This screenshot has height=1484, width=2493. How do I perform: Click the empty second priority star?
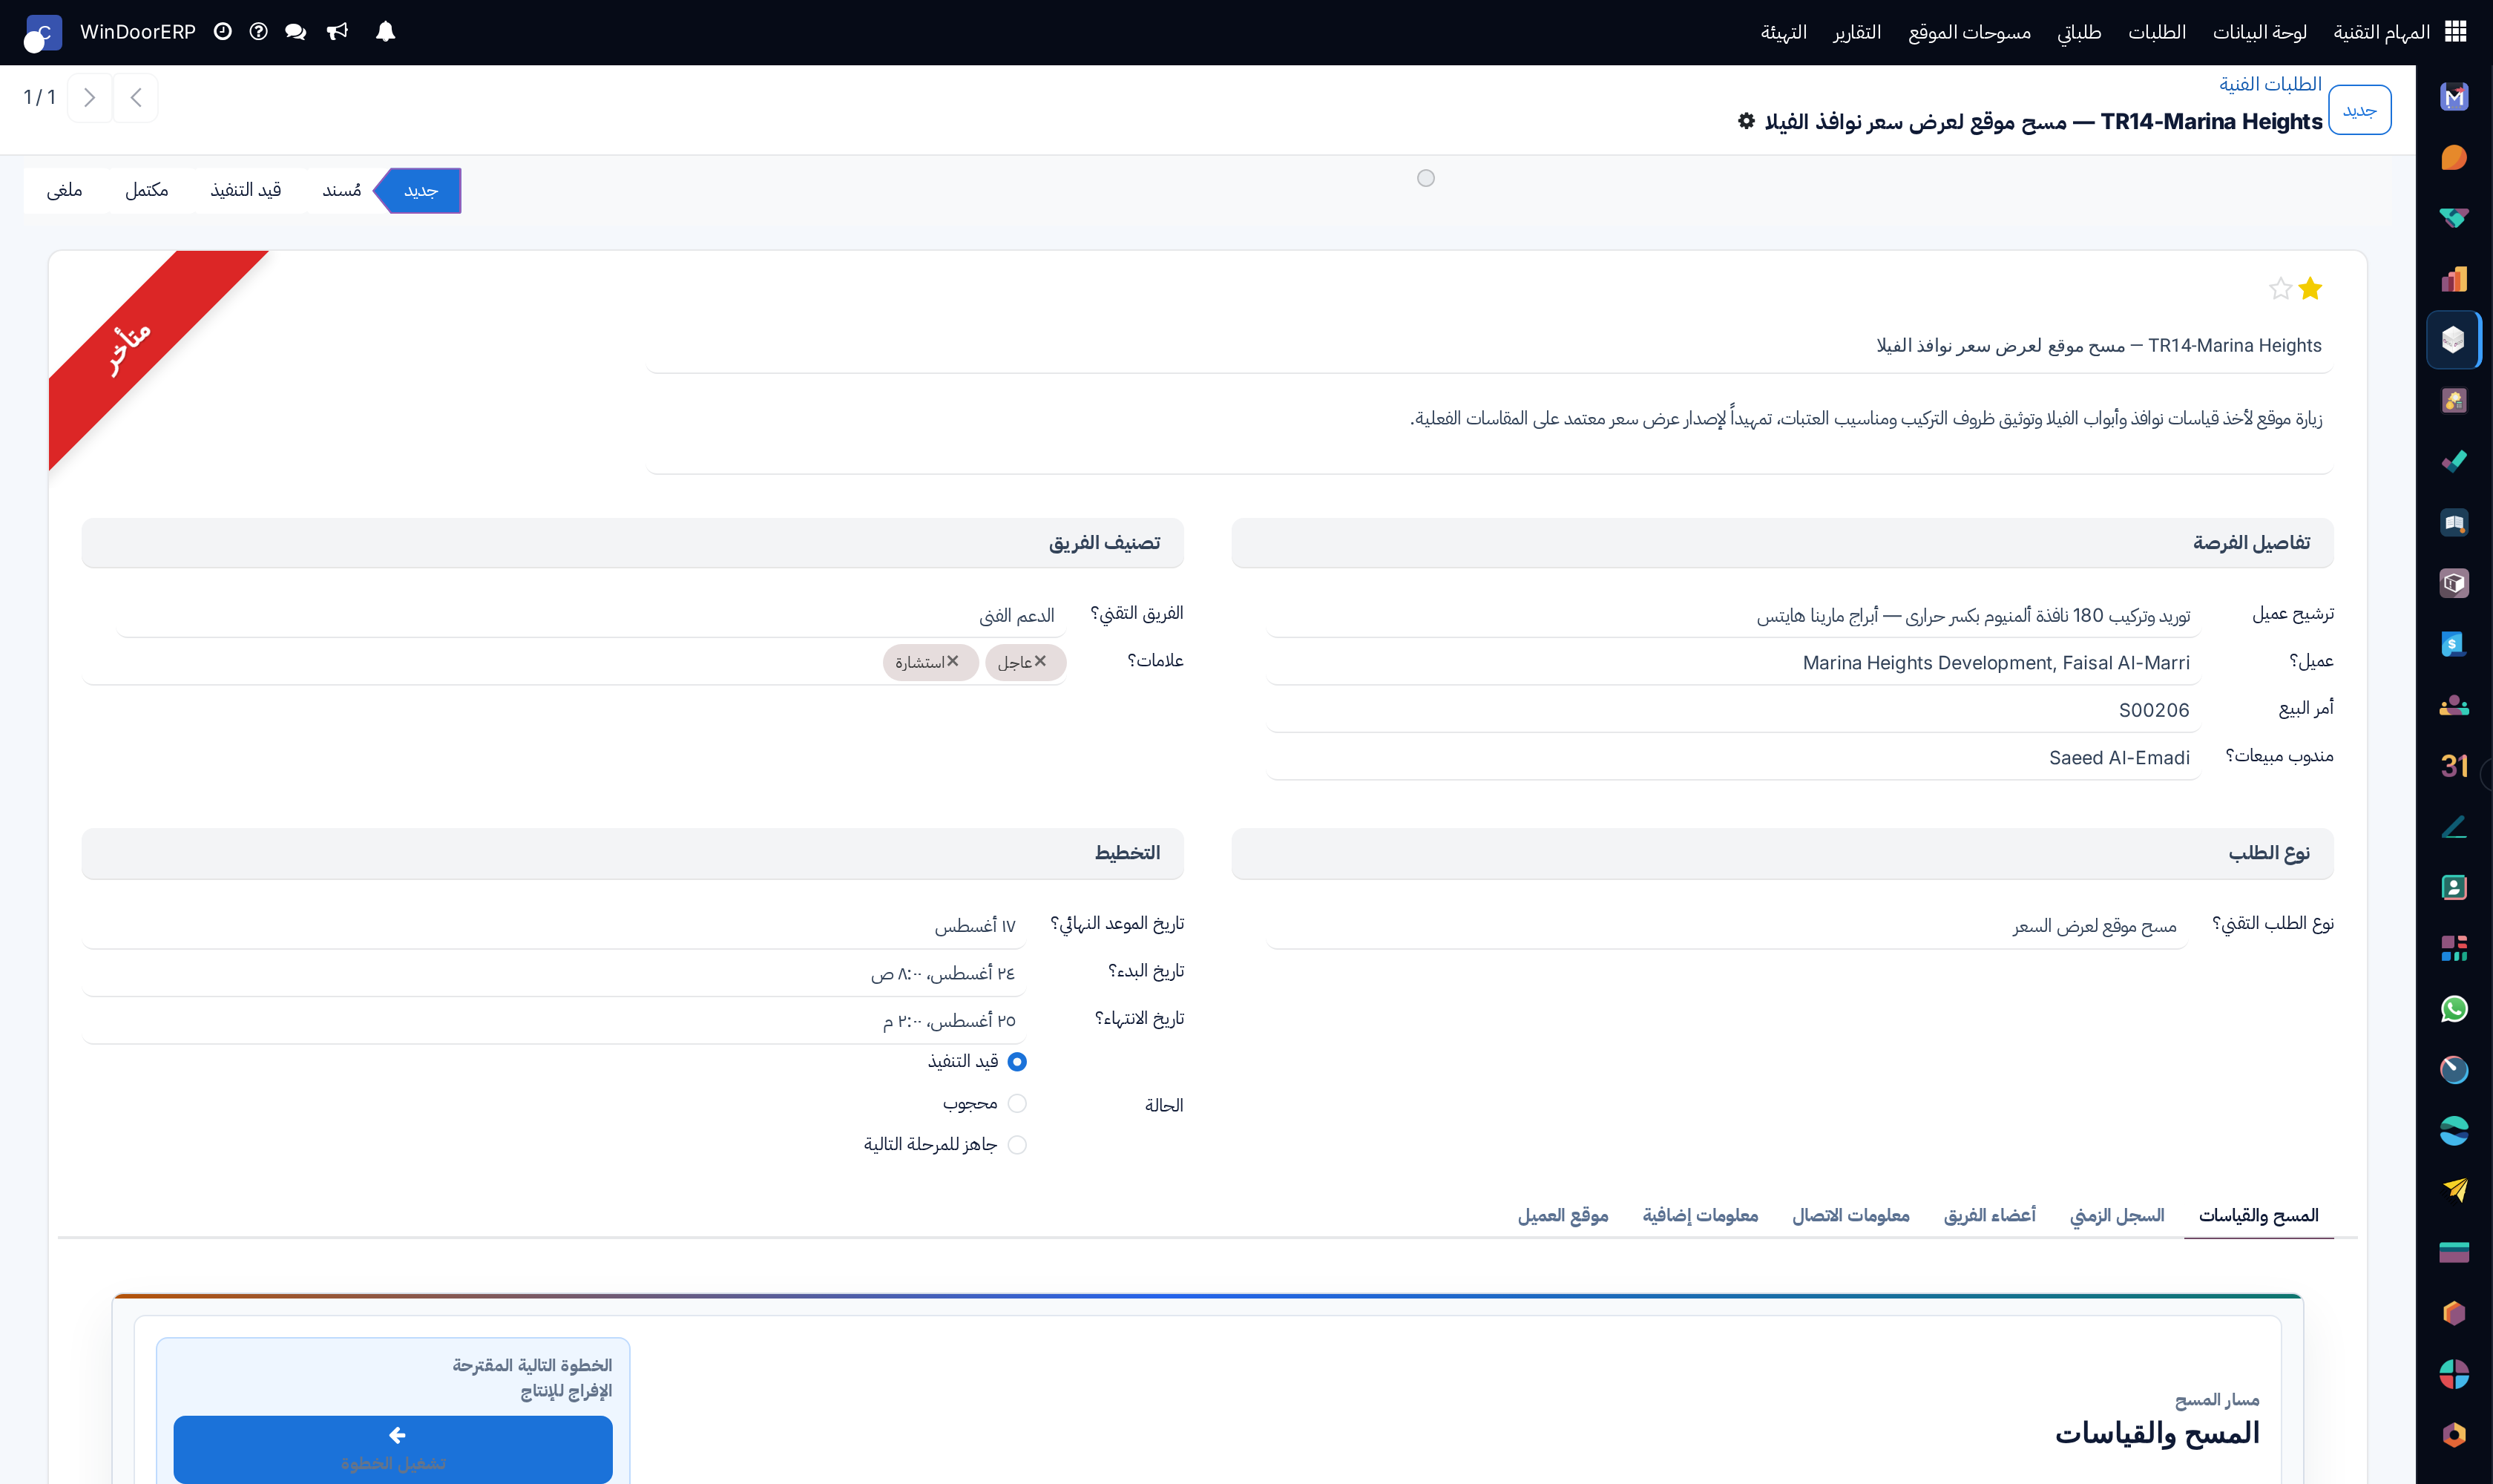click(2280, 289)
